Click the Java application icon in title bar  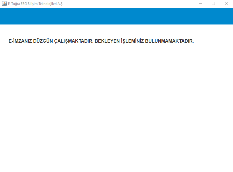[4, 3]
